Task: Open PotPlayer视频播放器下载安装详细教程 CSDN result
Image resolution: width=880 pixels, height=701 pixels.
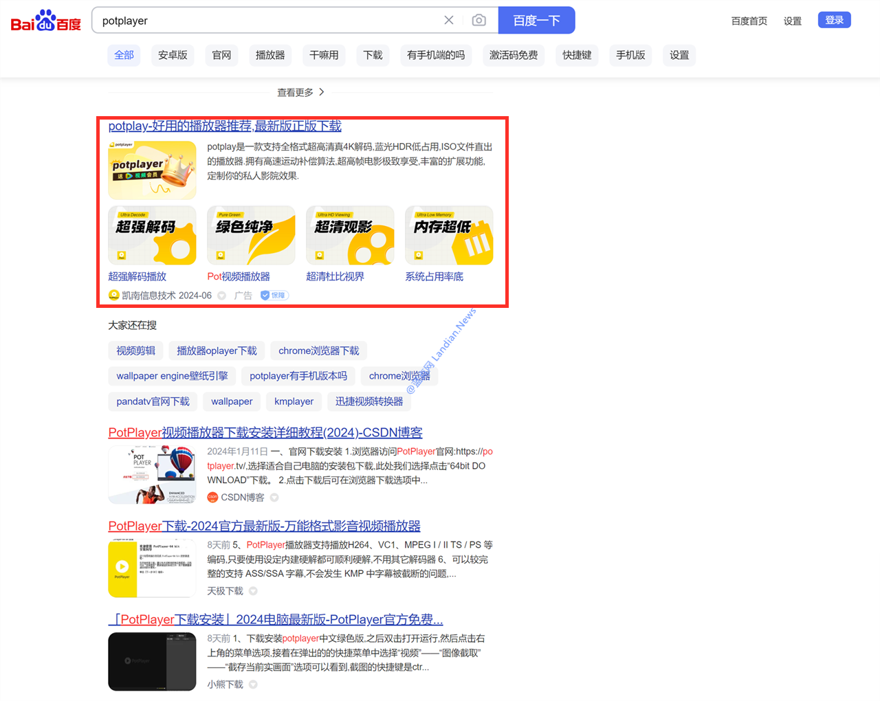Action: tap(265, 432)
